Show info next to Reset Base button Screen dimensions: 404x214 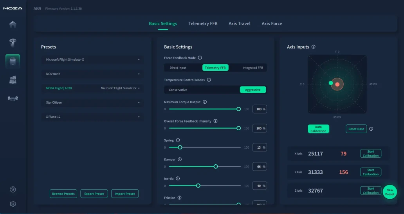[371, 129]
